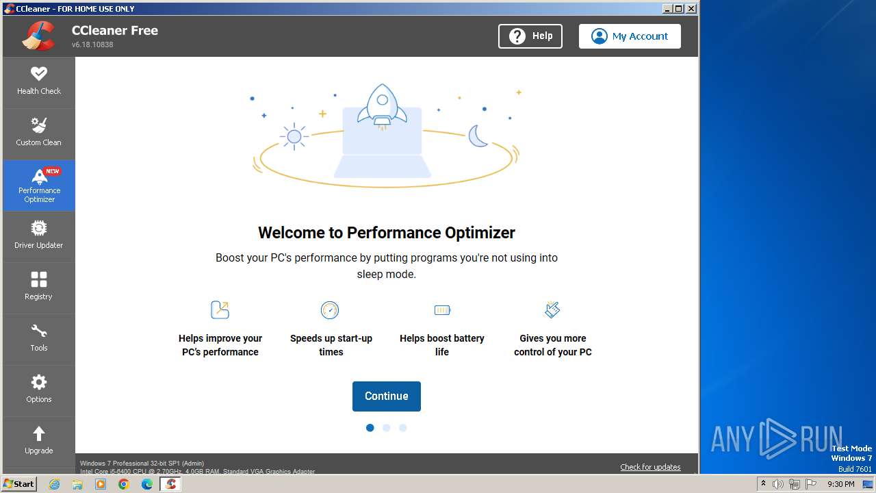
Task: Open the Health Check section
Action: coord(39,81)
